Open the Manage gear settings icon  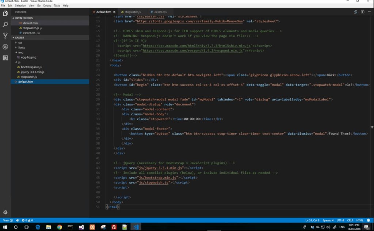coord(5,212)
